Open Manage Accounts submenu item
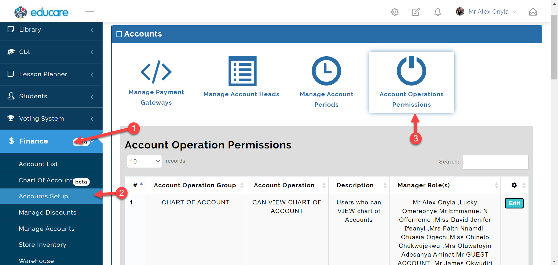The width and height of the screenshot is (558, 265). click(46, 229)
